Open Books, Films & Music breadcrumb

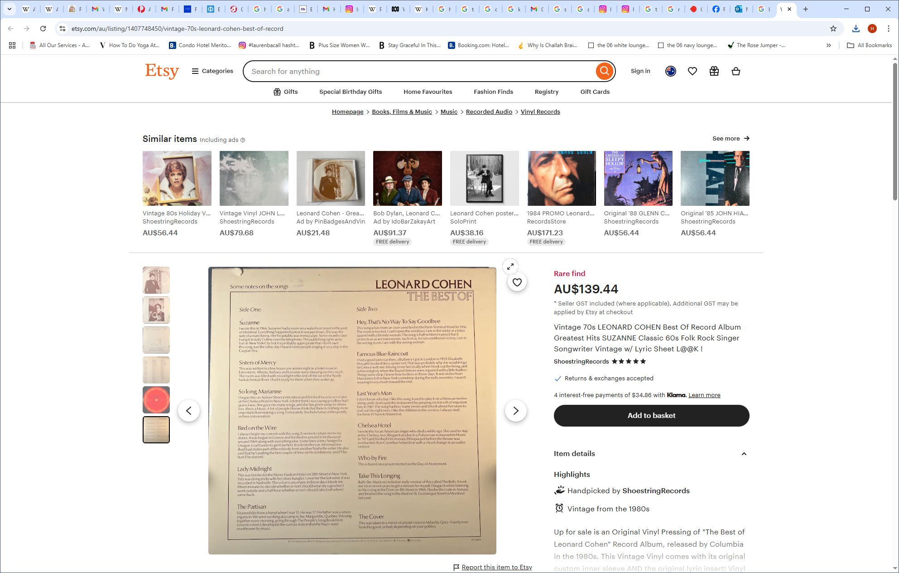(x=402, y=112)
